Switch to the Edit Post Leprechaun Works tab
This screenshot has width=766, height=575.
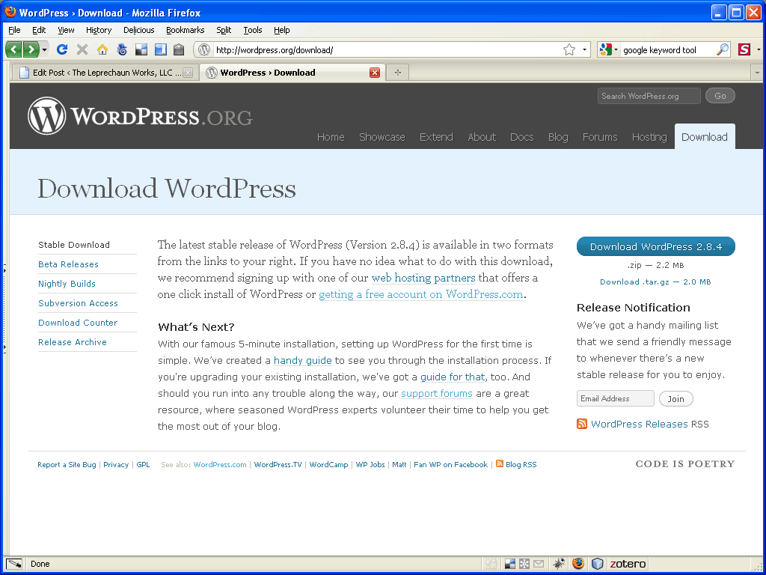click(x=101, y=73)
